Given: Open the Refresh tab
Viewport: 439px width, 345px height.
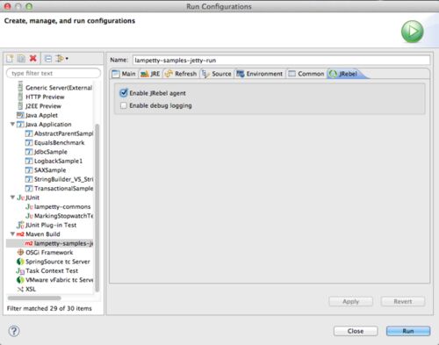Looking at the screenshot, I should pyautogui.click(x=181, y=74).
